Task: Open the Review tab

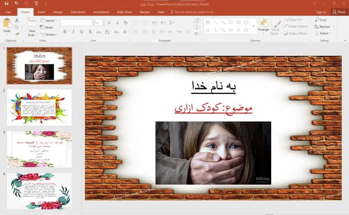Action: point(145,12)
